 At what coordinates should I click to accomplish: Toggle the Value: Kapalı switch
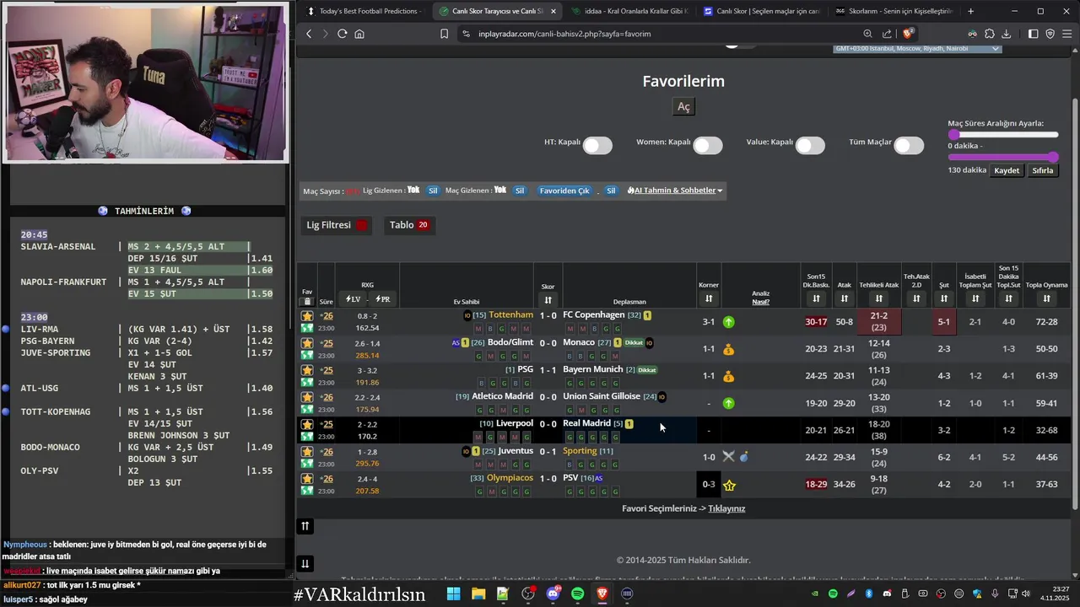pyautogui.click(x=810, y=146)
